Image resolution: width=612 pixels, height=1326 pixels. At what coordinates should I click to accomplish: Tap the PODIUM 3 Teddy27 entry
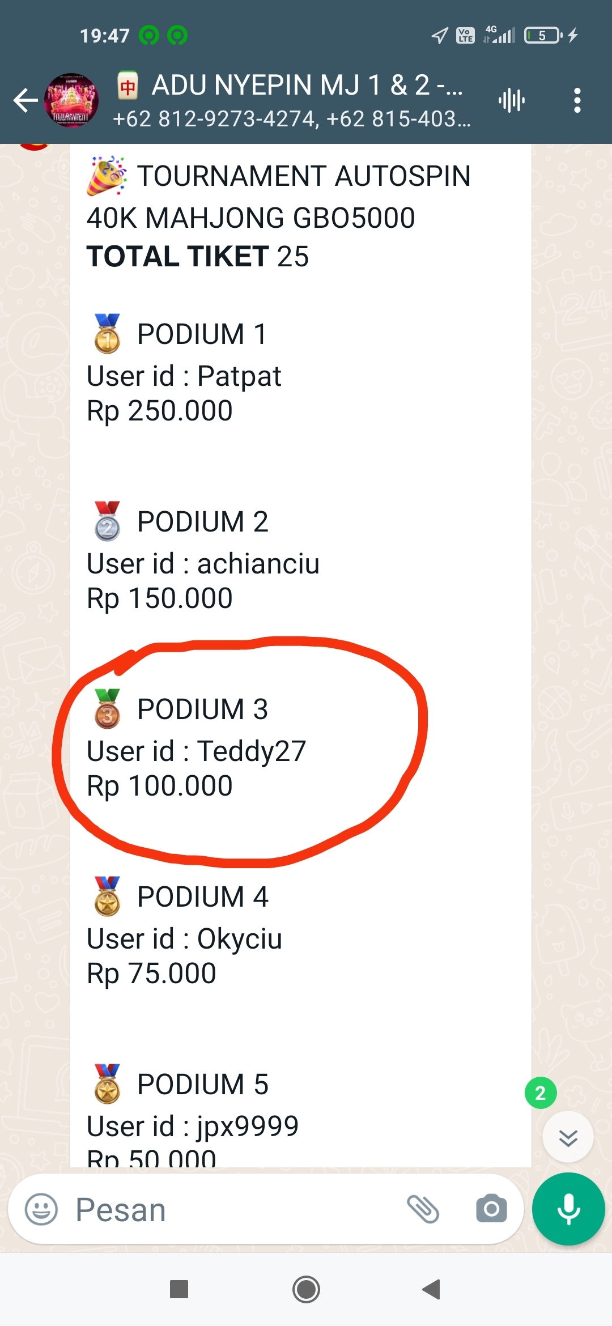tap(197, 751)
